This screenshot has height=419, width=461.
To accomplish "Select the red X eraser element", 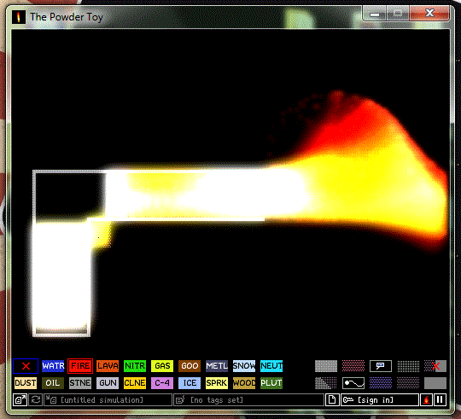I will pyautogui.click(x=26, y=366).
